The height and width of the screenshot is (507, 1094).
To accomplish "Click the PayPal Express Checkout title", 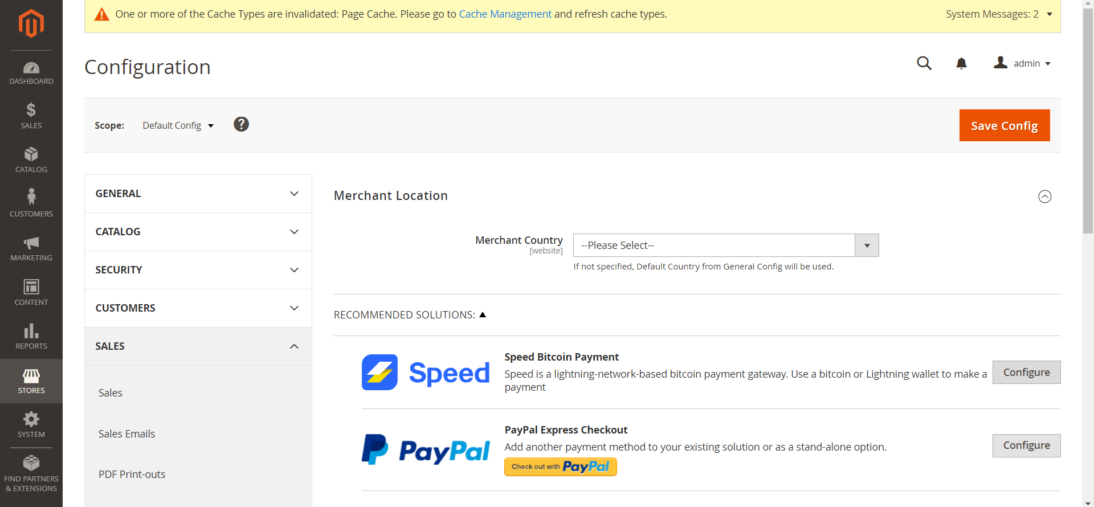I will 566,430.
